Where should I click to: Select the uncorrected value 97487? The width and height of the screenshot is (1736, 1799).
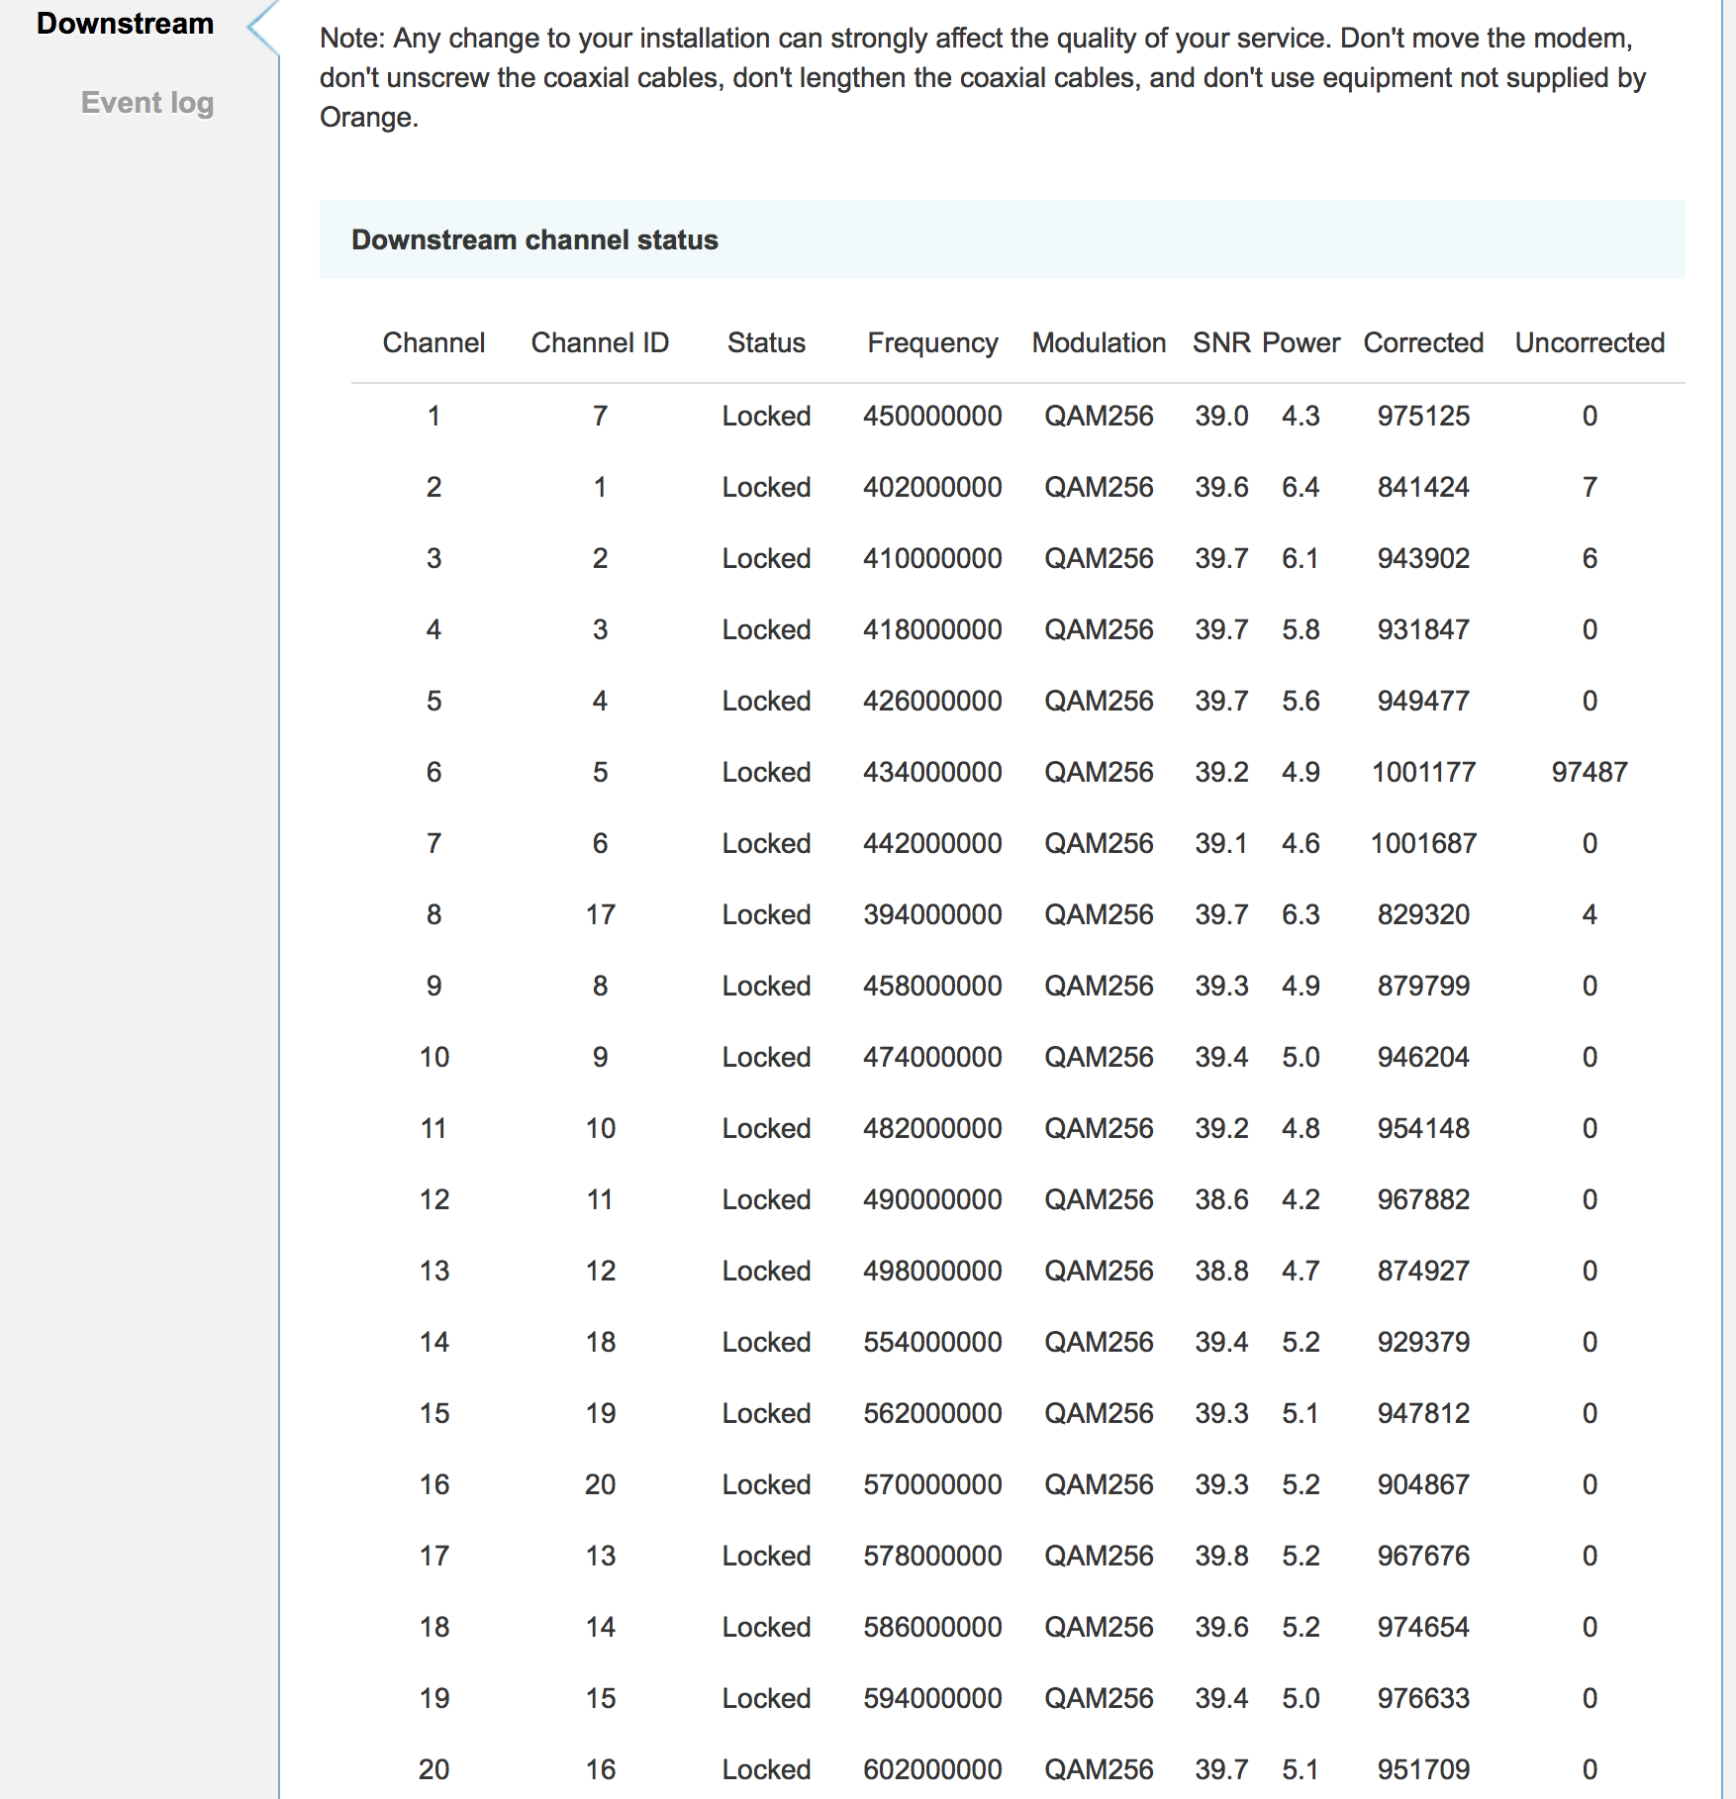click(x=1590, y=773)
